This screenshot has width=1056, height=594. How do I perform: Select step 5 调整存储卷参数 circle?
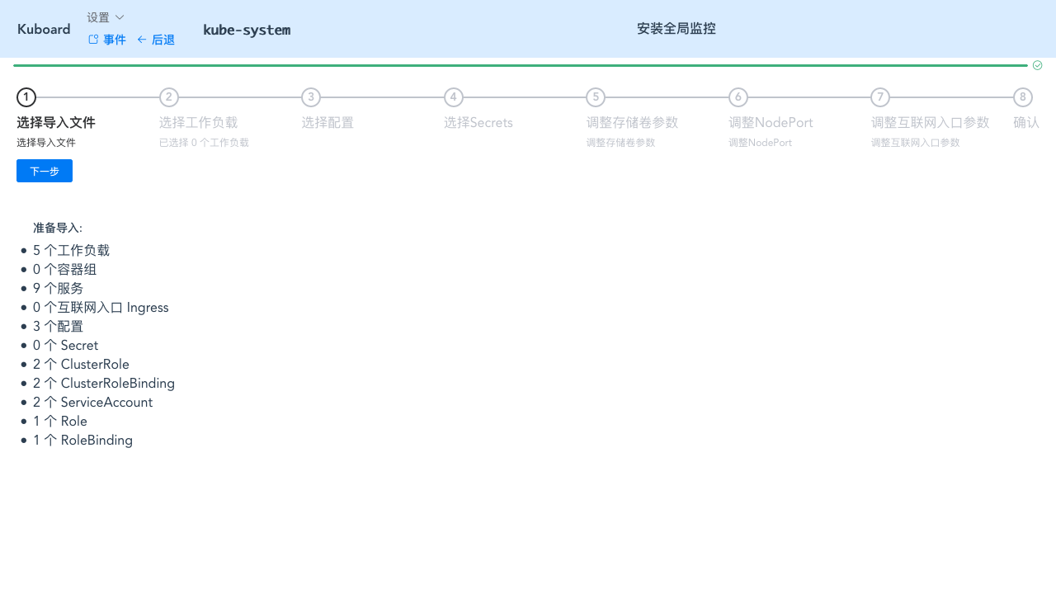point(595,97)
